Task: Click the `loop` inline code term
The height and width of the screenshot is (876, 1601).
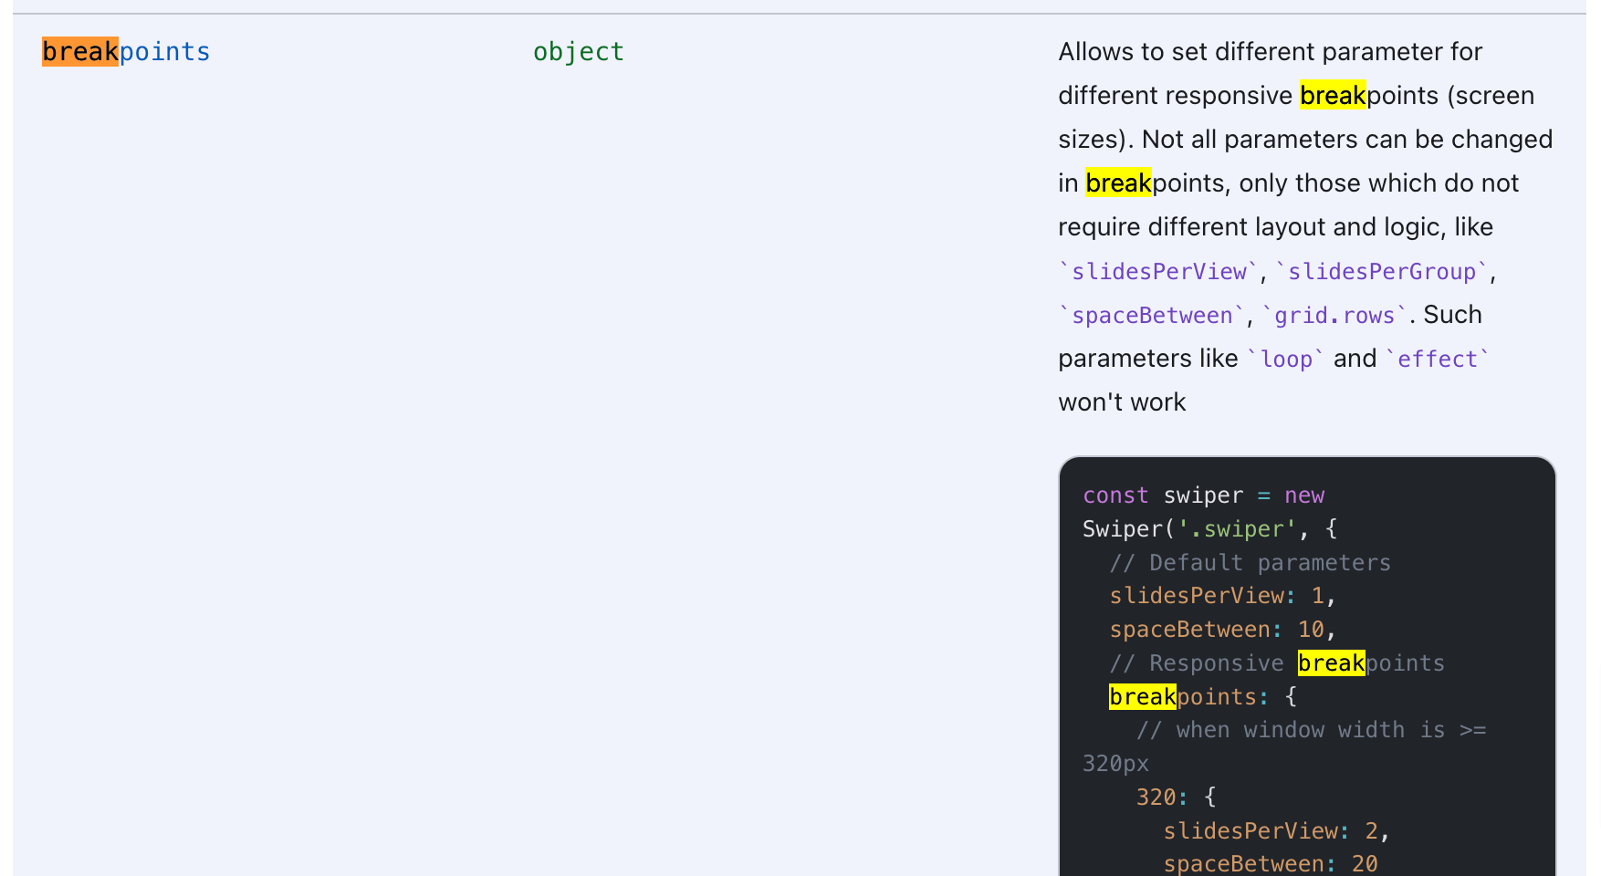Action: (x=1285, y=360)
